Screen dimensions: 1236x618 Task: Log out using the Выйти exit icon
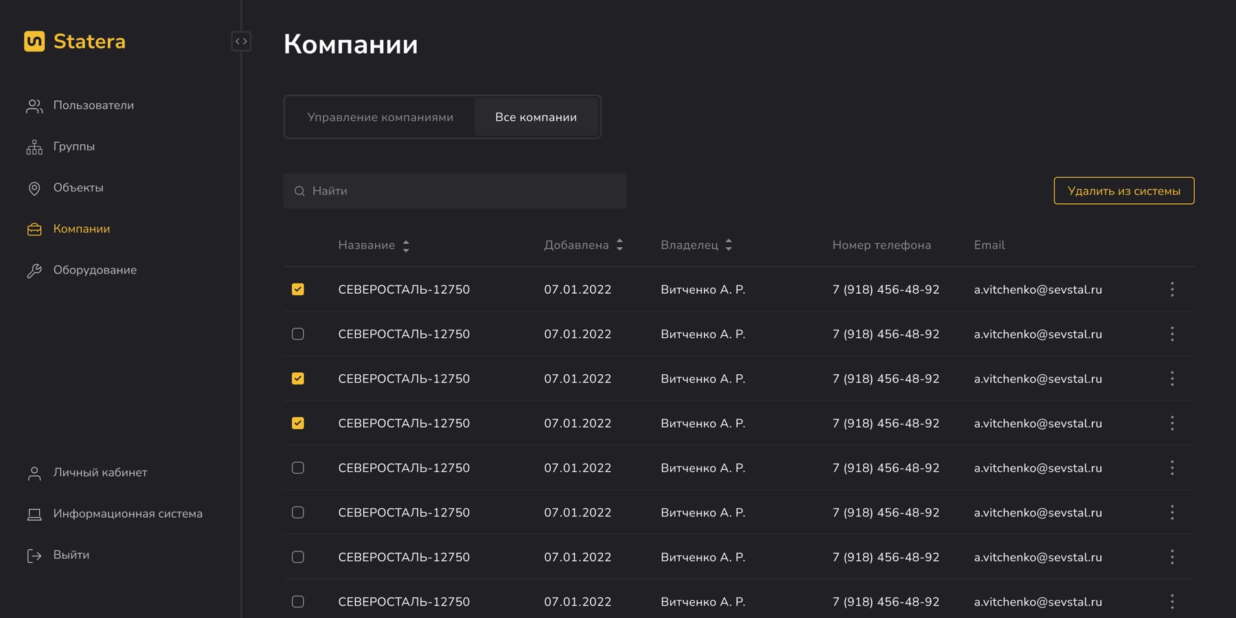click(34, 556)
